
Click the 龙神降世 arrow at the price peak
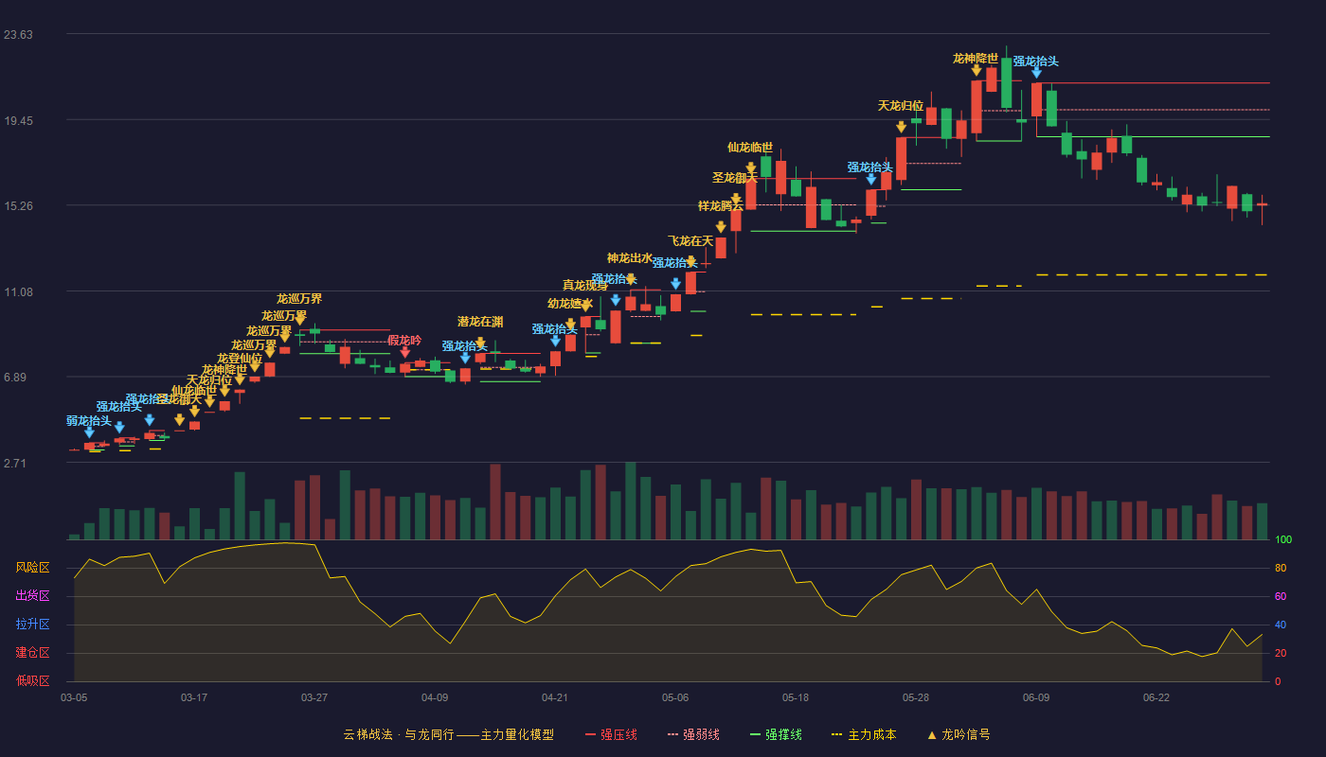tap(977, 70)
